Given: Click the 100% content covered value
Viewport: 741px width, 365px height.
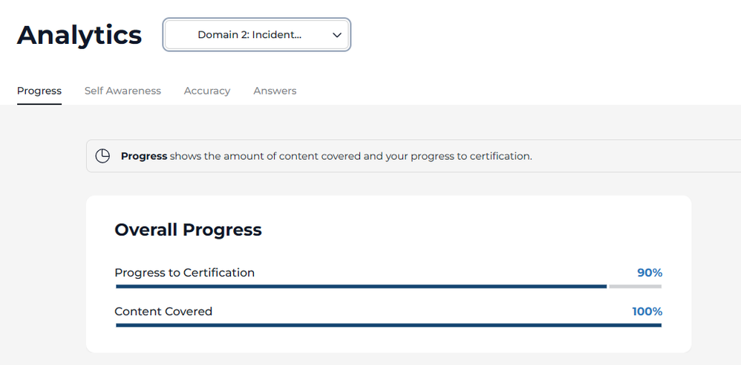Looking at the screenshot, I should [647, 311].
